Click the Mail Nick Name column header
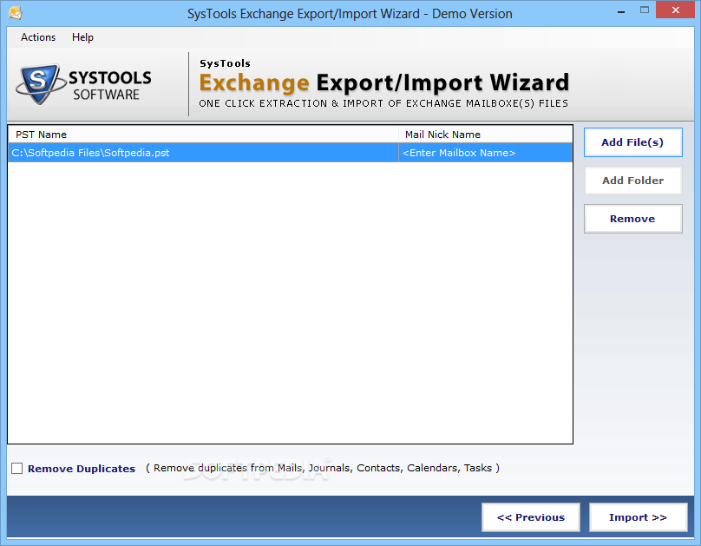 [485, 135]
